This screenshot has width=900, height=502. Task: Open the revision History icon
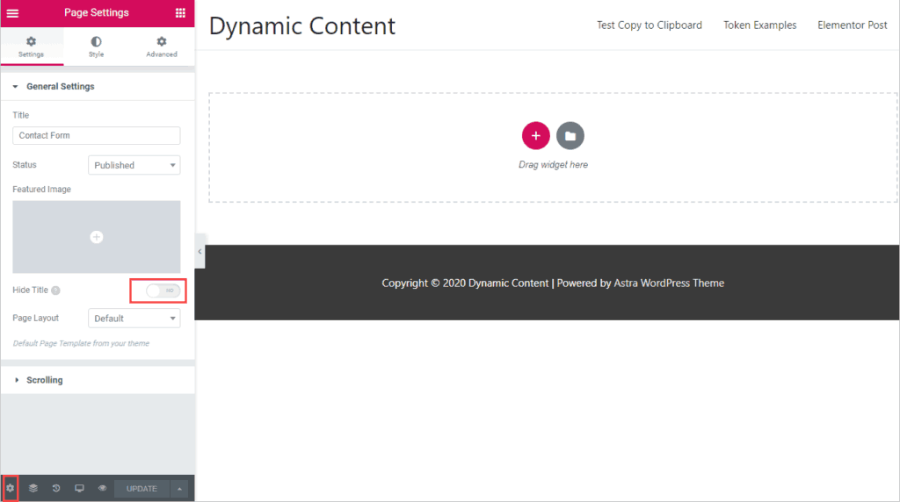tap(56, 488)
